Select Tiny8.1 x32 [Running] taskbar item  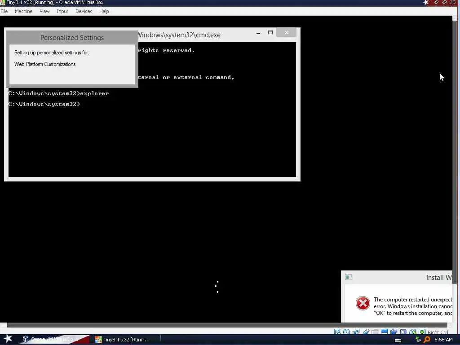[126, 340]
